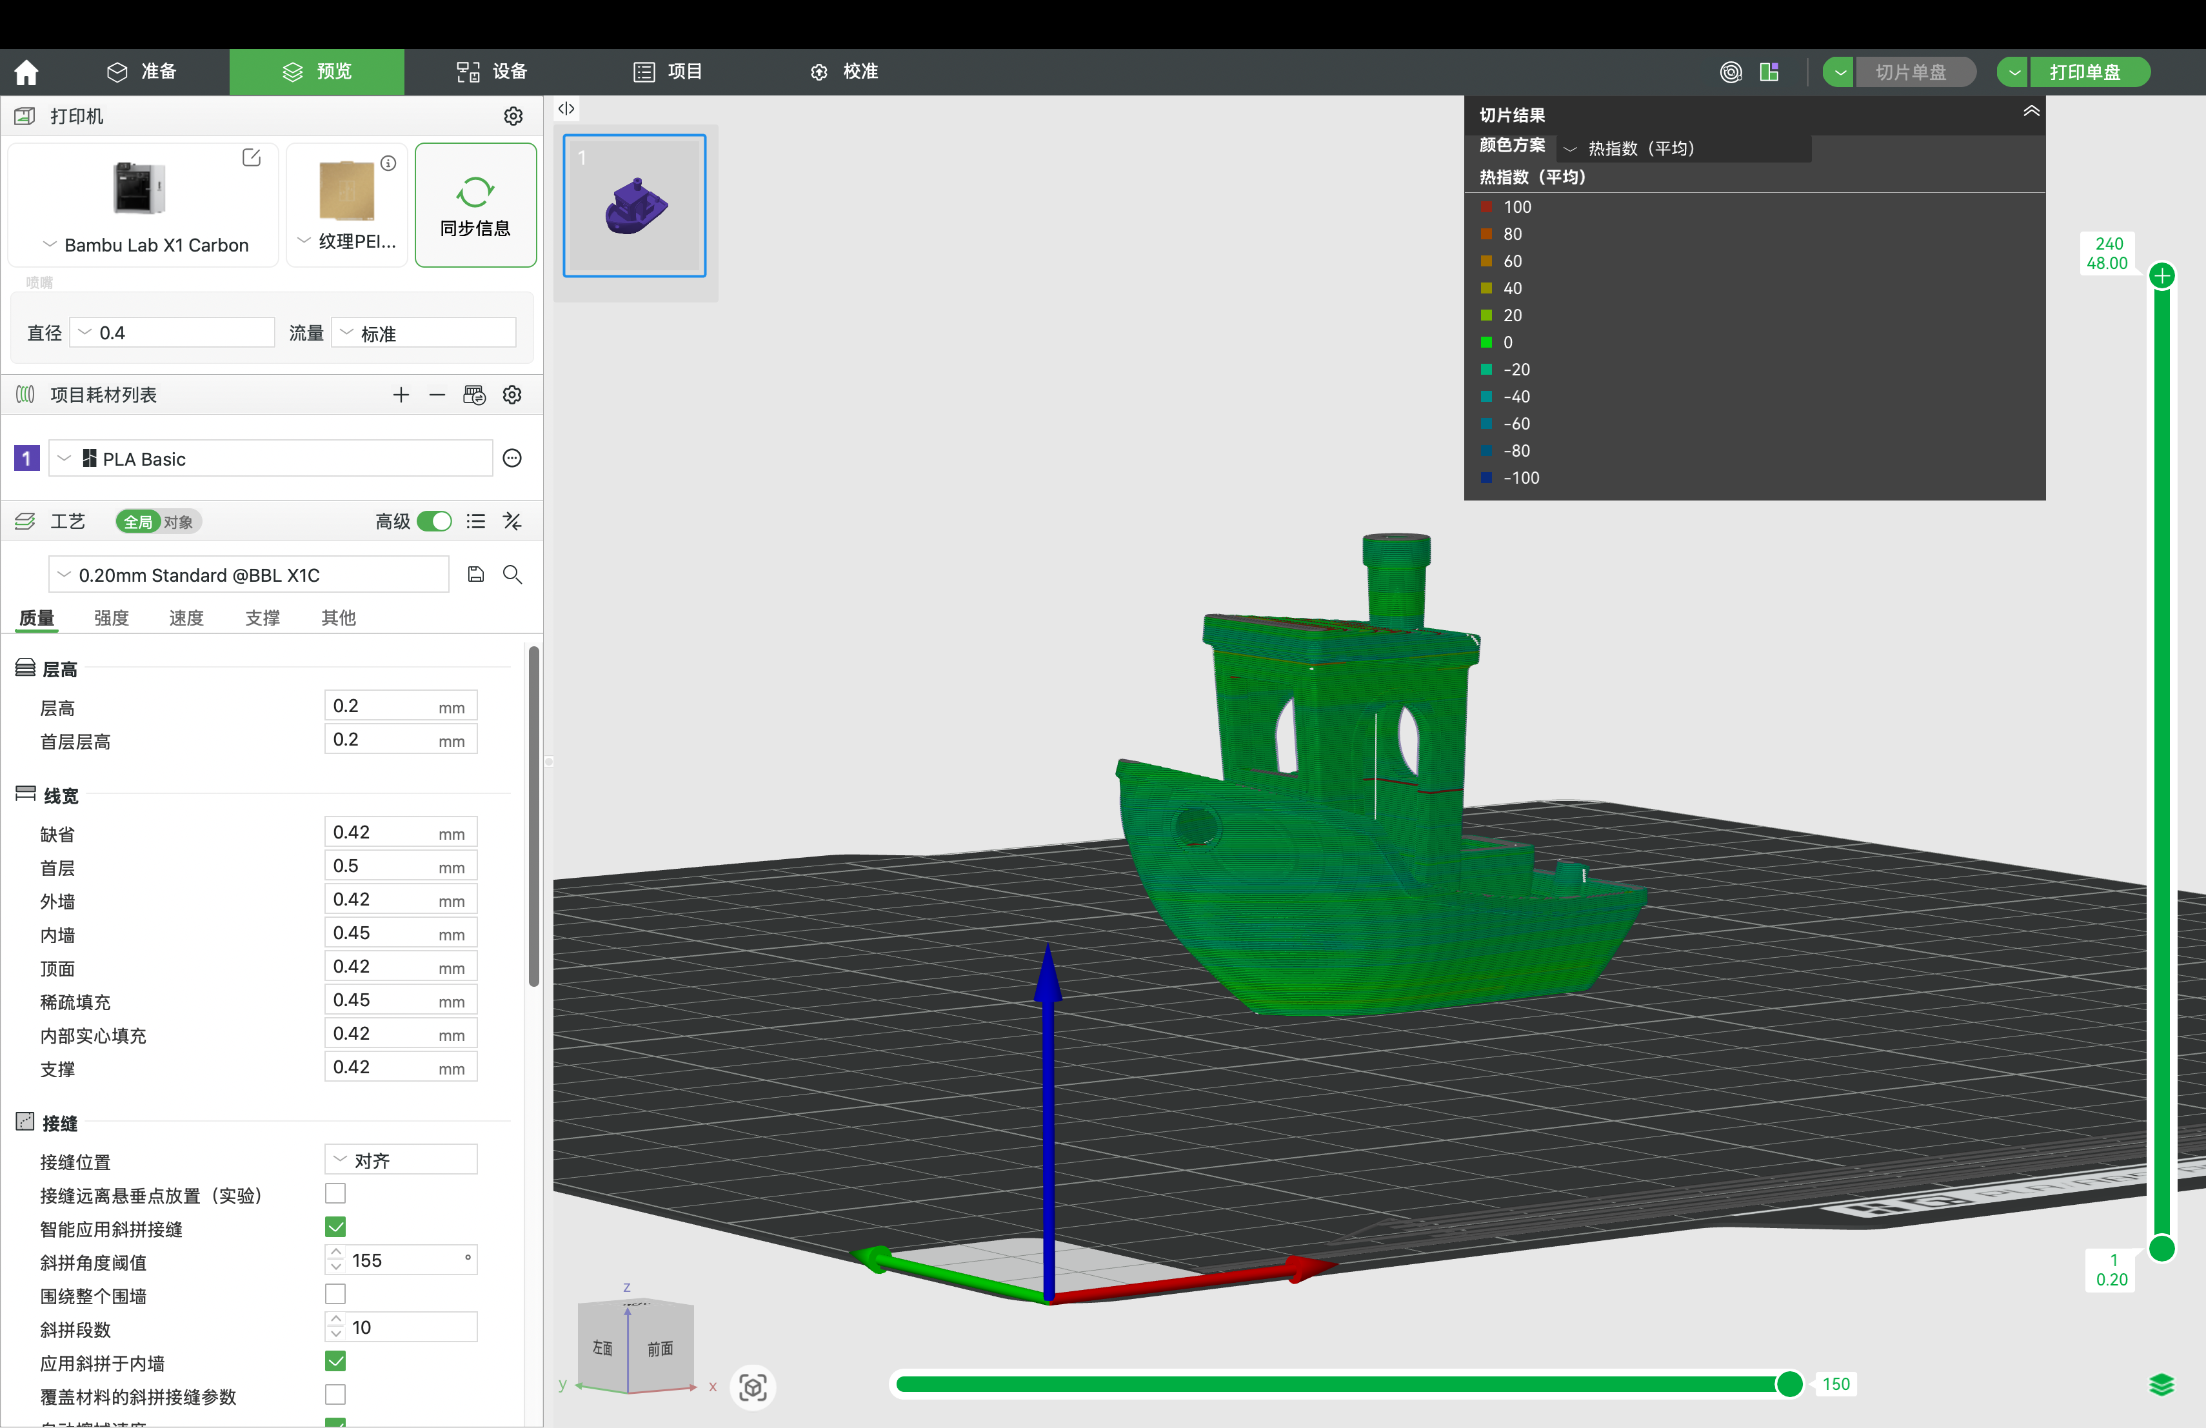Disable 智能应用斜拼接缝 checkbox

335,1227
